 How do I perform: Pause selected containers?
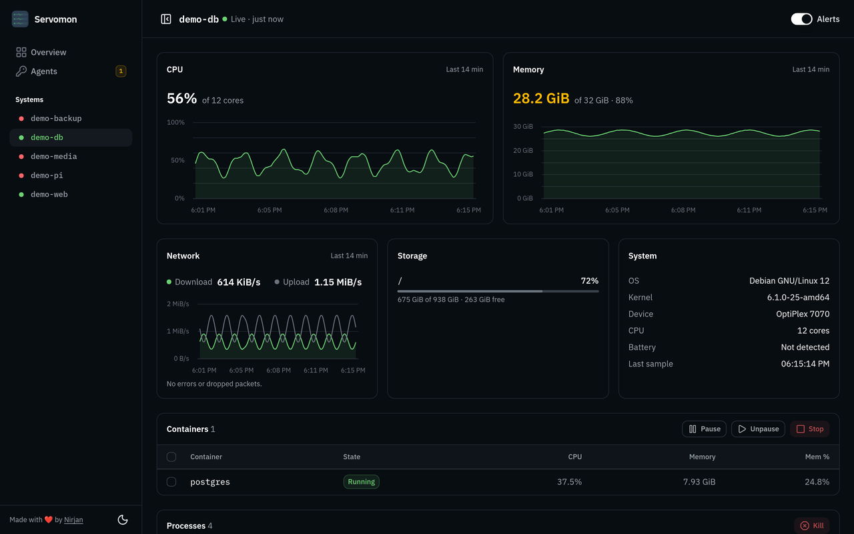pos(704,429)
